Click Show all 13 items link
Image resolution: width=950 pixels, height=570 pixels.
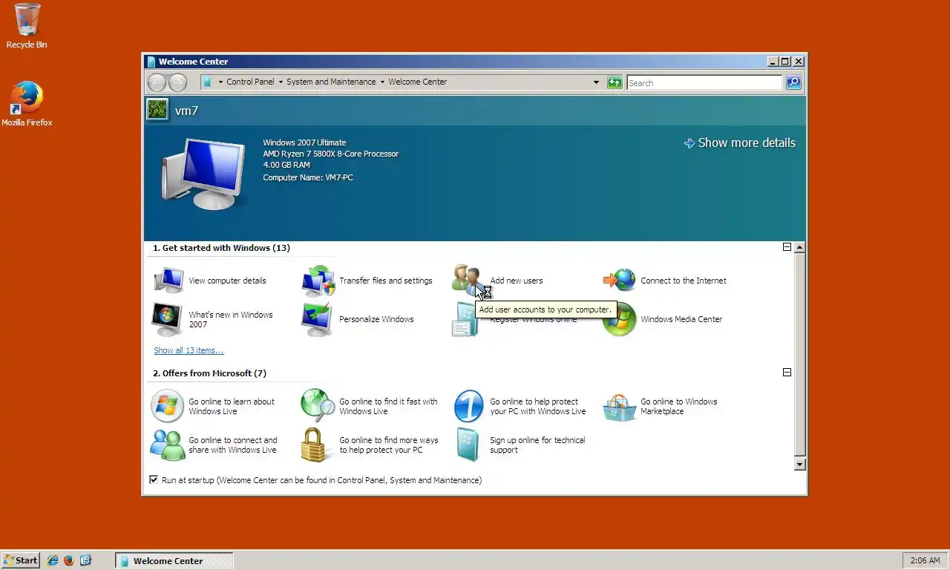coord(189,350)
